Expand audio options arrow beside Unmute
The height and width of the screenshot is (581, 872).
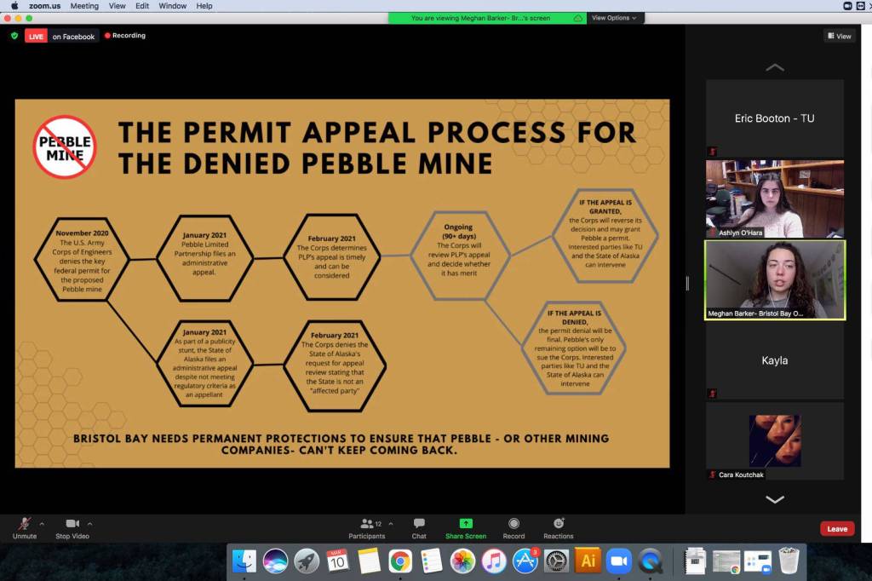(42, 524)
